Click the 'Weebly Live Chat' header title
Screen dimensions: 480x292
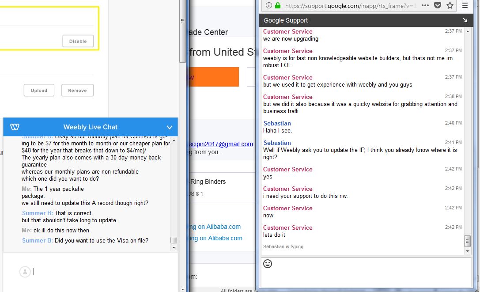(91, 127)
